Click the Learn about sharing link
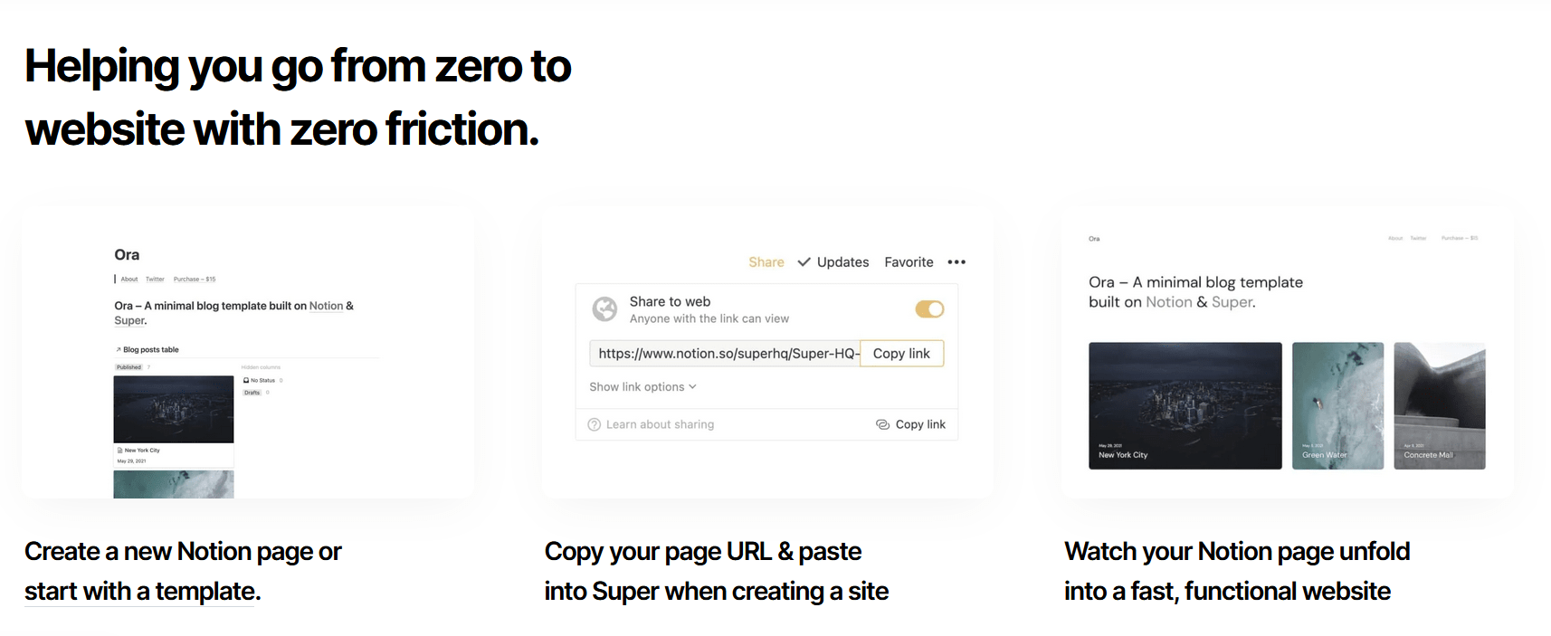The image size is (1551, 636). 660,424
